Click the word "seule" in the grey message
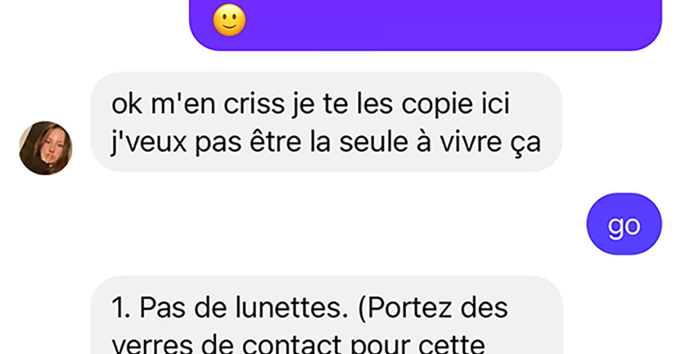Screen dimensions: 676x354 [x=379, y=143]
